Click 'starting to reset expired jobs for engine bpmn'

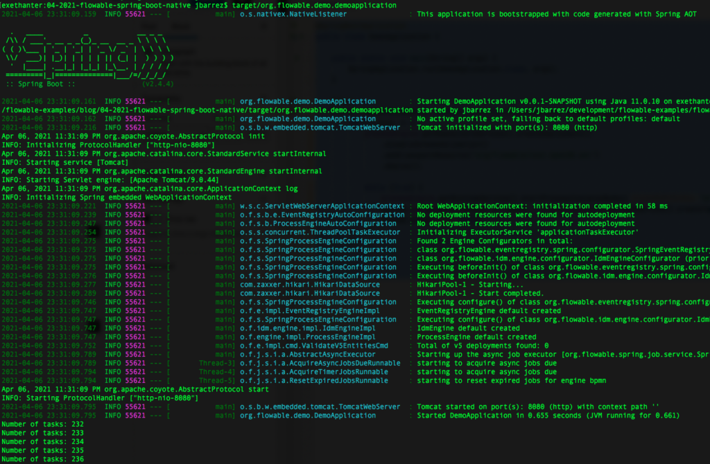pyautogui.click(x=512, y=381)
